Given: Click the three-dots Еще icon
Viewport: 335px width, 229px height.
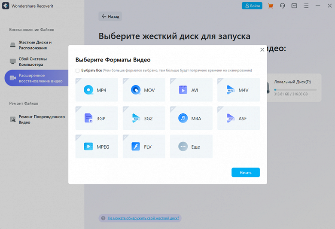Looking at the screenshot, I should pyautogui.click(x=183, y=147).
